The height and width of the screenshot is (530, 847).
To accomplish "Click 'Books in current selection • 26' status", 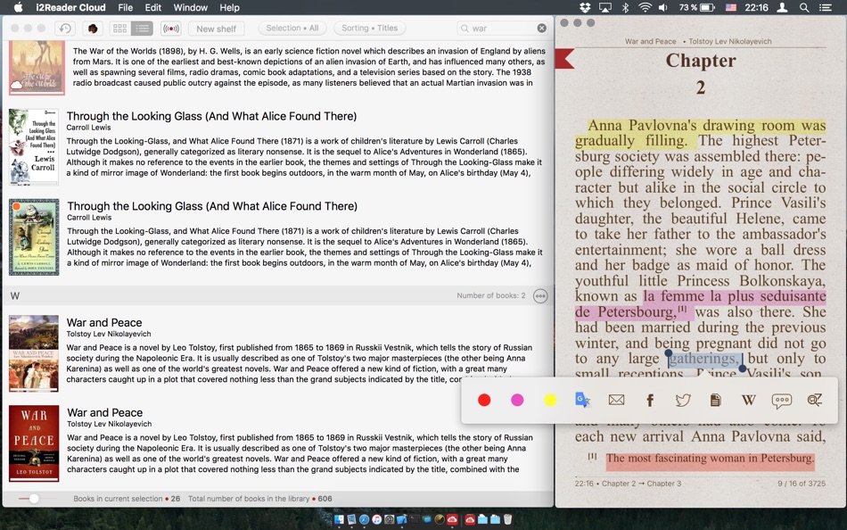I will pyautogui.click(x=127, y=499).
